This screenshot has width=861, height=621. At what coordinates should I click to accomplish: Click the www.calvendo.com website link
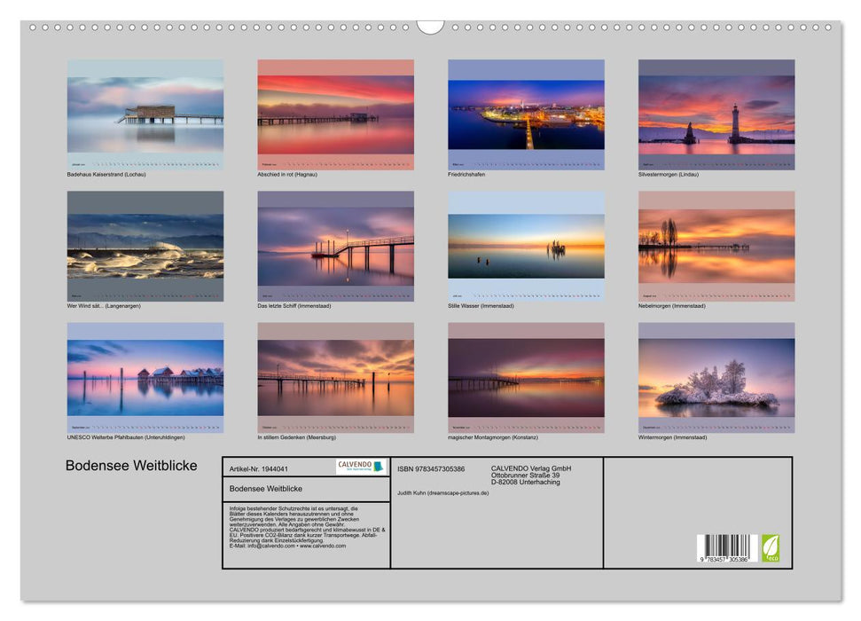point(324,547)
